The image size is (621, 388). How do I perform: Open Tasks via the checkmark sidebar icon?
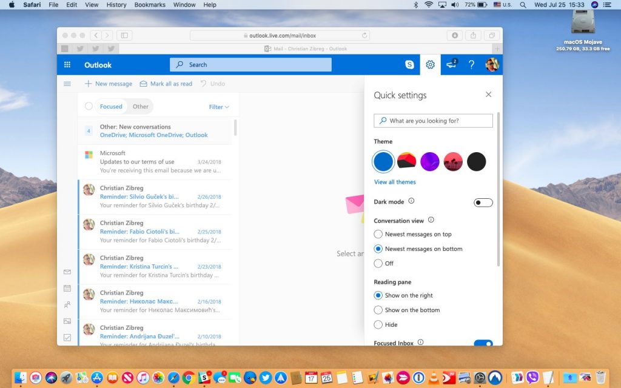[x=67, y=338]
